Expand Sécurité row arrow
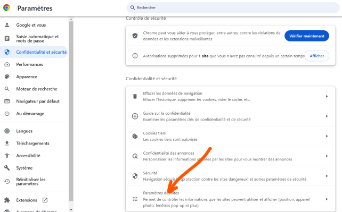Image resolution: width=342 pixels, height=212 pixels. (x=327, y=176)
